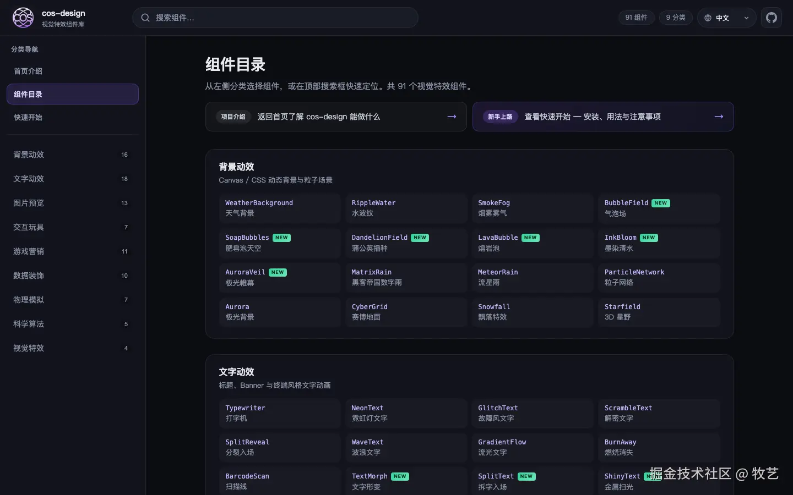Click the 背景动效 section heading
This screenshot has width=793, height=495.
pos(236,167)
